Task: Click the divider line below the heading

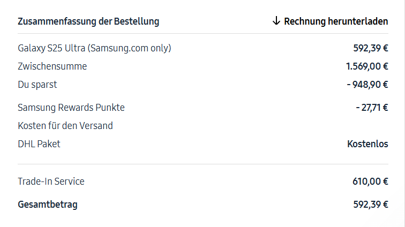Action: pos(202,34)
